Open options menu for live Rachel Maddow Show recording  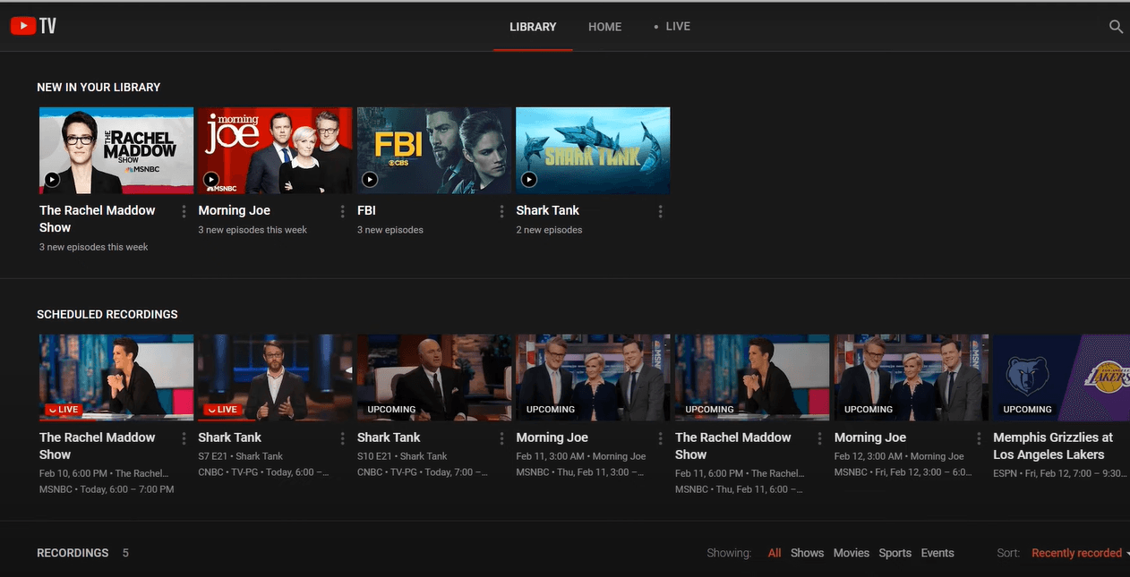tap(184, 438)
